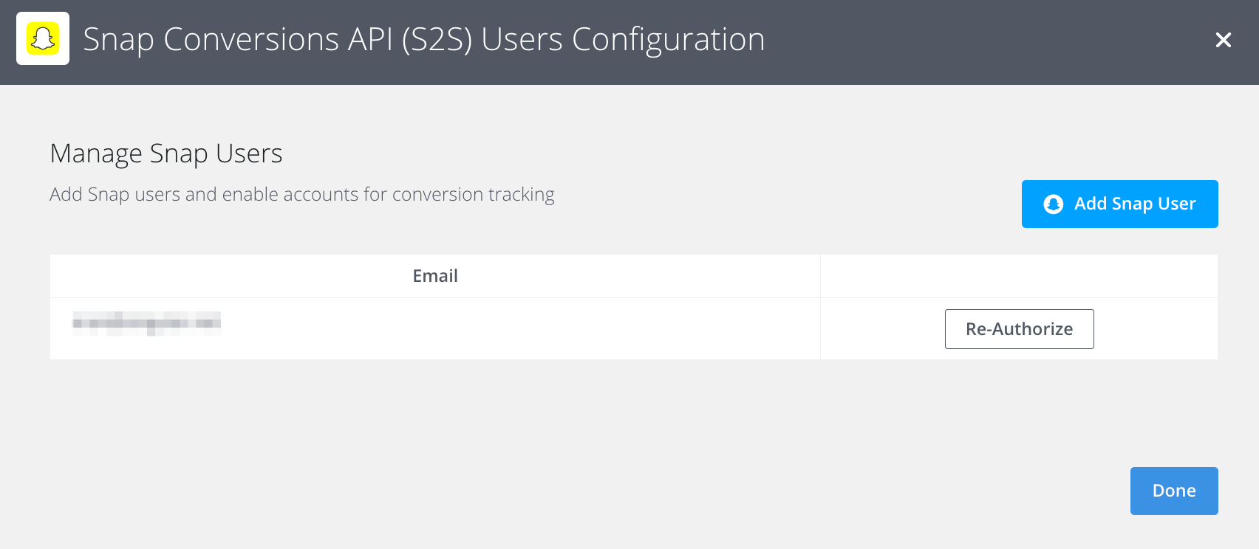
Task: Click the blank column header beside Email
Action: click(1018, 276)
